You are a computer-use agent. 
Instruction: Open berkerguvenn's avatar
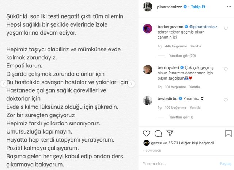click(x=147, y=28)
